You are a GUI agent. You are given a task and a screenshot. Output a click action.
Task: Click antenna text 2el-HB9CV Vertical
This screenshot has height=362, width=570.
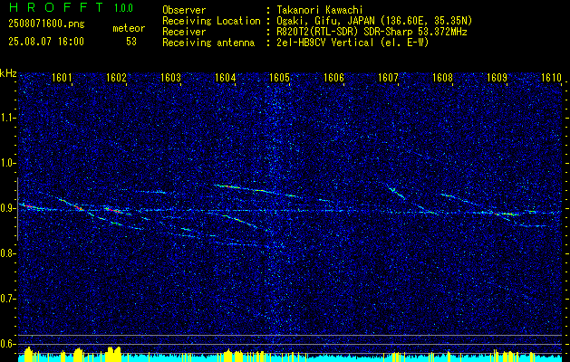point(325,43)
